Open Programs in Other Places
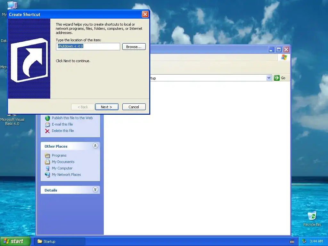Viewport: 328px width, 246px height. (x=59, y=155)
